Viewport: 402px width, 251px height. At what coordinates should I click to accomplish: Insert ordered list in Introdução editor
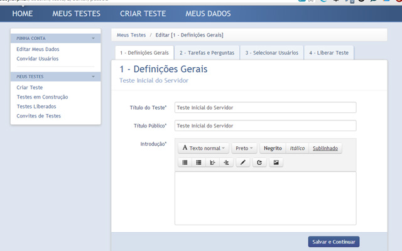coord(198,163)
